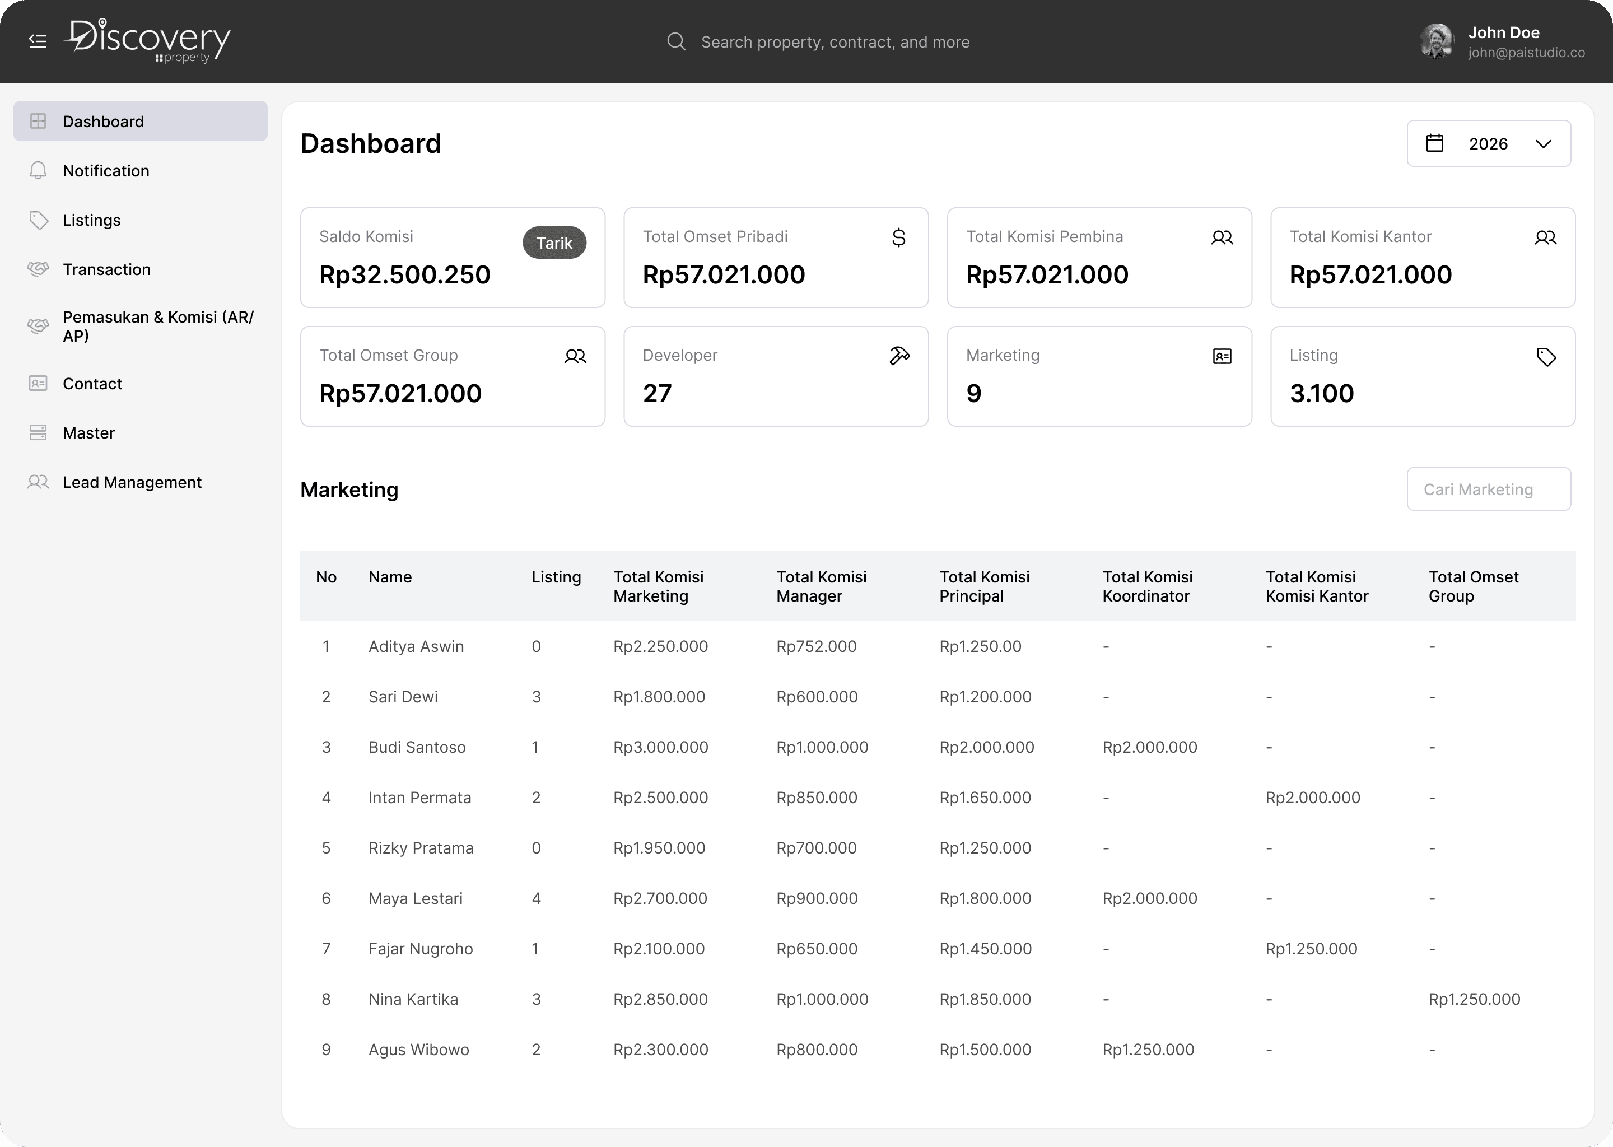Image resolution: width=1613 pixels, height=1147 pixels.
Task: Click people icon on Total Komisi Kantor card
Action: coord(1545,237)
